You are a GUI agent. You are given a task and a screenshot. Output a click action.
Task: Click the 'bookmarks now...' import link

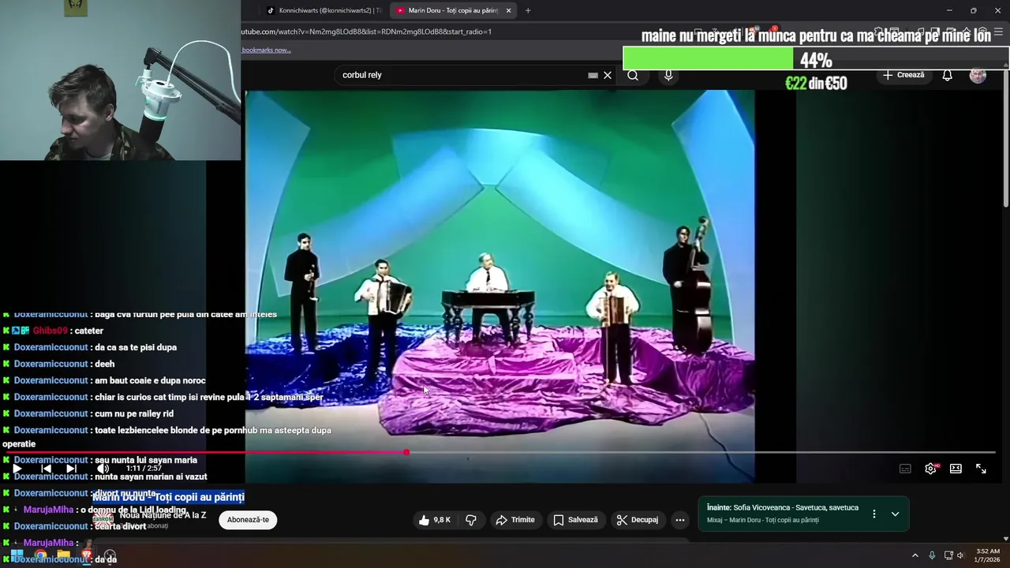pyautogui.click(x=266, y=50)
